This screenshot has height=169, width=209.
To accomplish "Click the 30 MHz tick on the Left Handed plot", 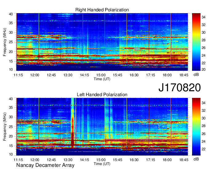I will (11, 117).
